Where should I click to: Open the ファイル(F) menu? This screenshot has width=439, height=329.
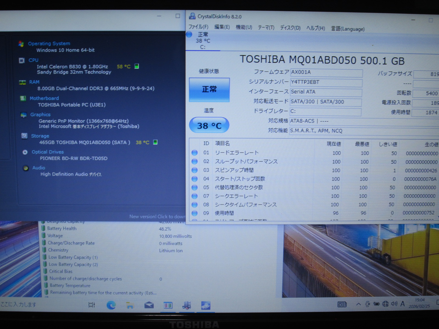[198, 27]
